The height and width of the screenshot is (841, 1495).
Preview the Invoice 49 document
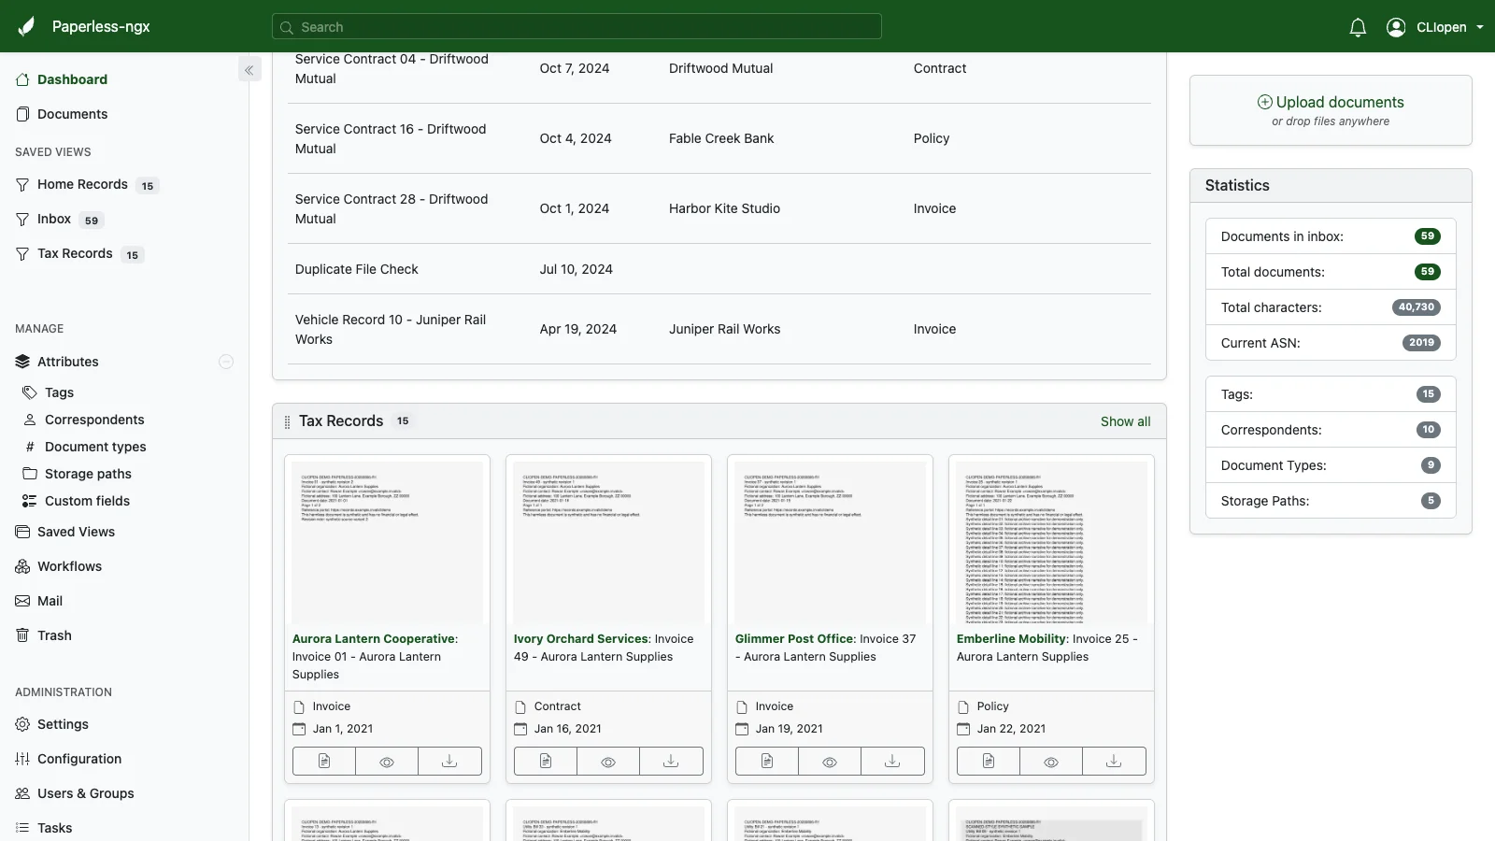coord(608,762)
